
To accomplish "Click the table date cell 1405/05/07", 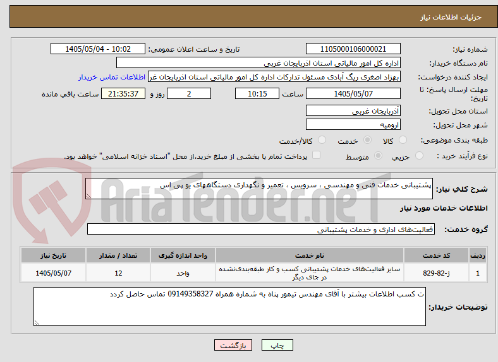I will (x=53, y=273).
